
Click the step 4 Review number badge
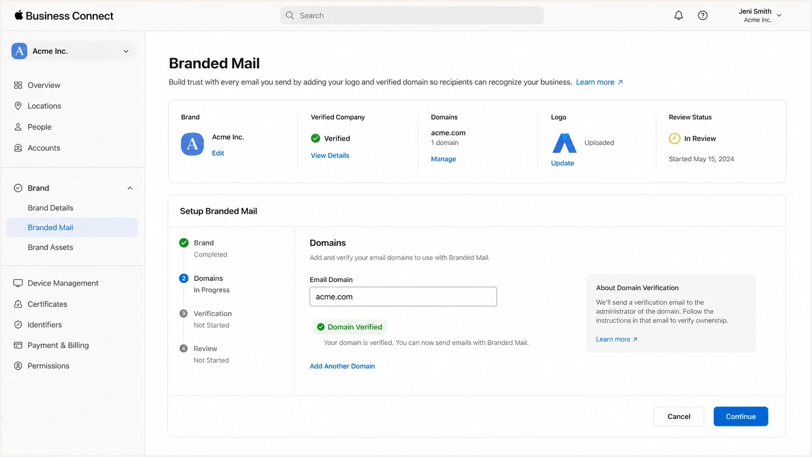click(x=184, y=349)
